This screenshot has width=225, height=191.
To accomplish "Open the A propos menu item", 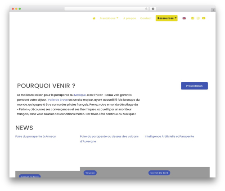I will [x=130, y=19].
